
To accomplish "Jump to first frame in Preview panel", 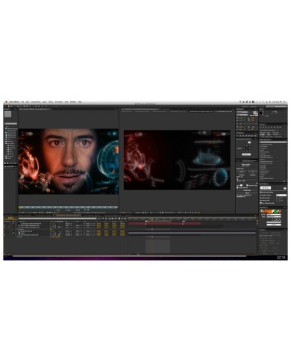I will click(x=260, y=127).
